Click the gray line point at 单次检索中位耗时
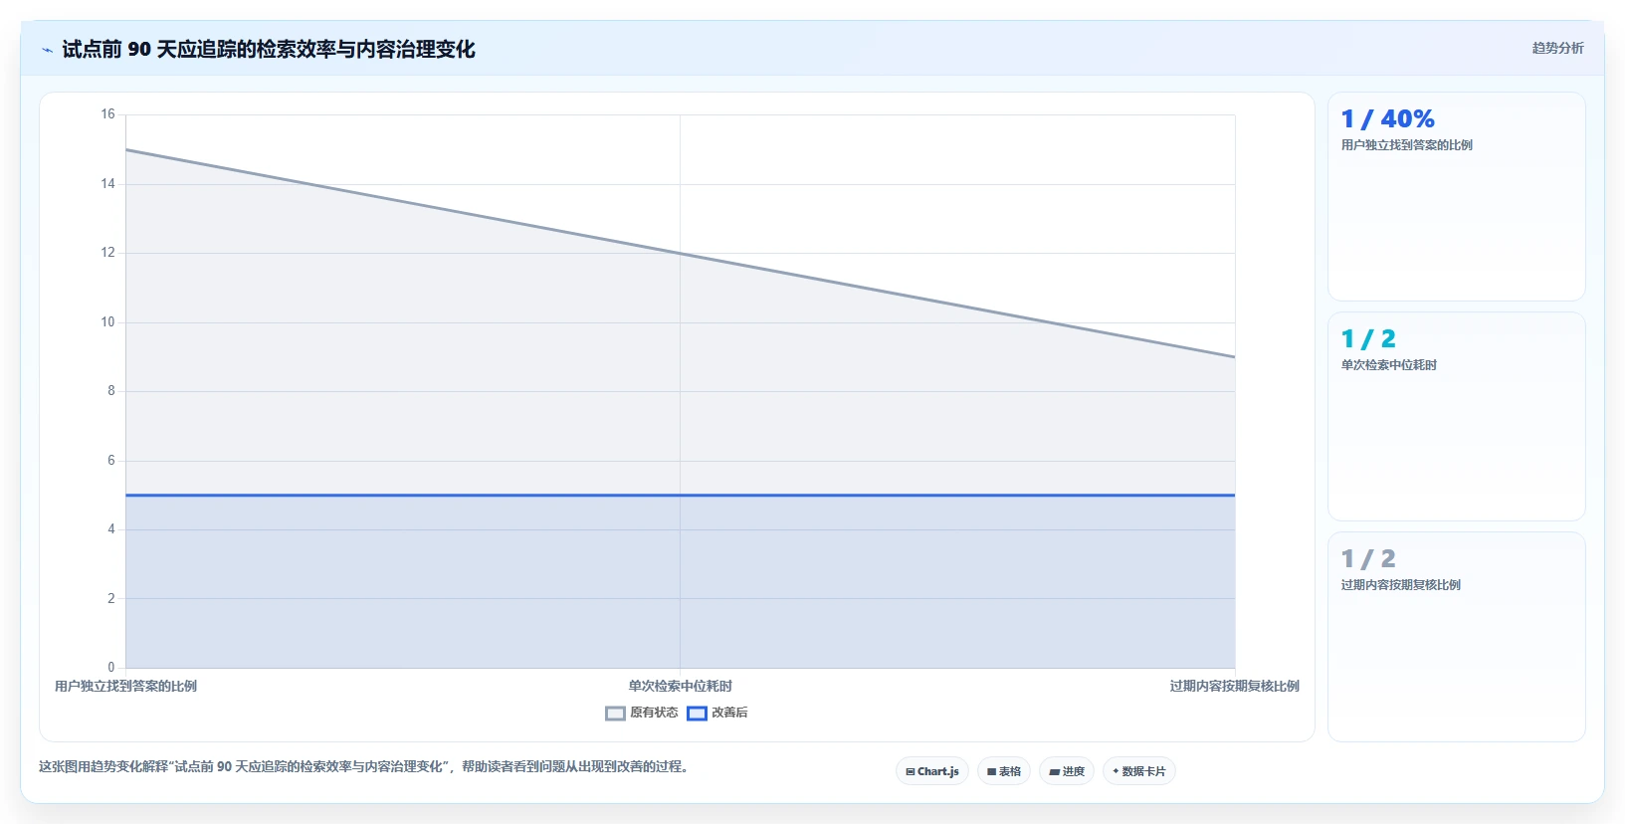The image size is (1625, 824). [680, 253]
